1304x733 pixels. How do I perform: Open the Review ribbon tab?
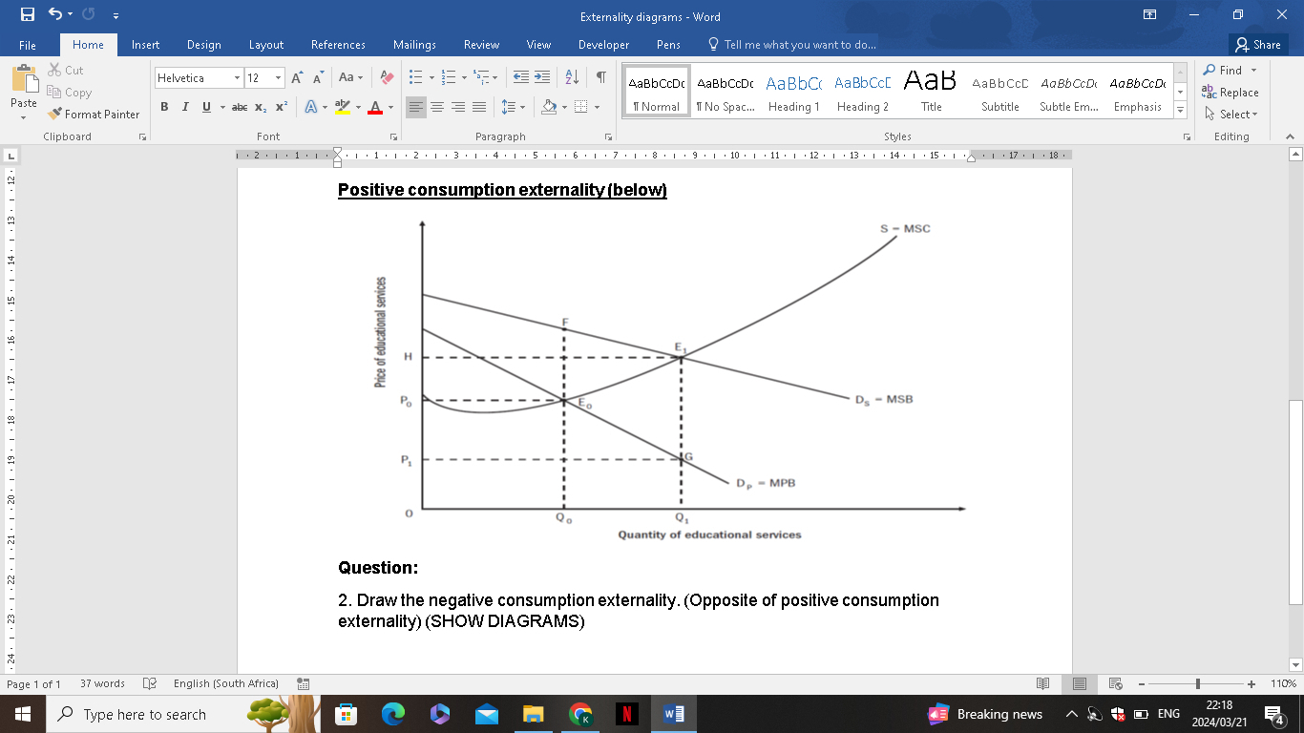coord(481,44)
